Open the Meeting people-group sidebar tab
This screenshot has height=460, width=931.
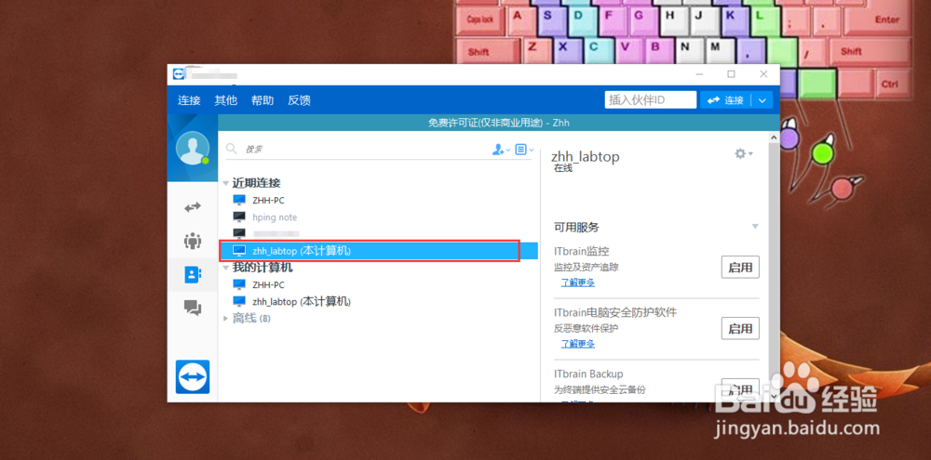pyautogui.click(x=193, y=241)
